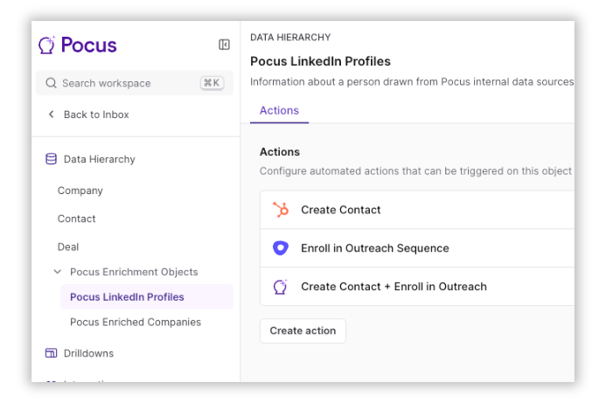Click the HubSpot icon beside Create Contact
Viewport: 606px width, 403px height.
pyautogui.click(x=281, y=210)
